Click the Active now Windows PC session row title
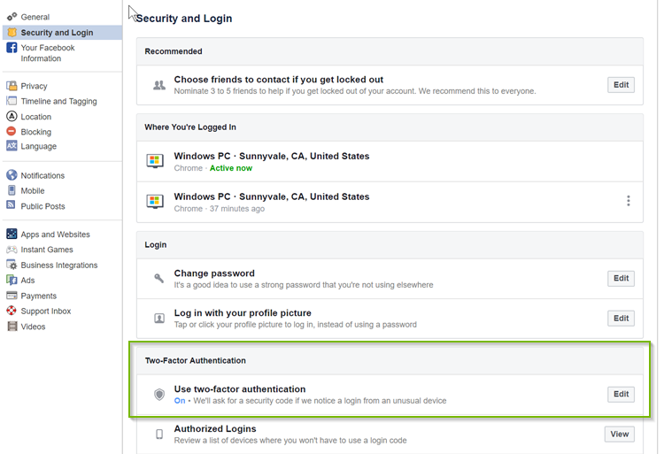 272,156
